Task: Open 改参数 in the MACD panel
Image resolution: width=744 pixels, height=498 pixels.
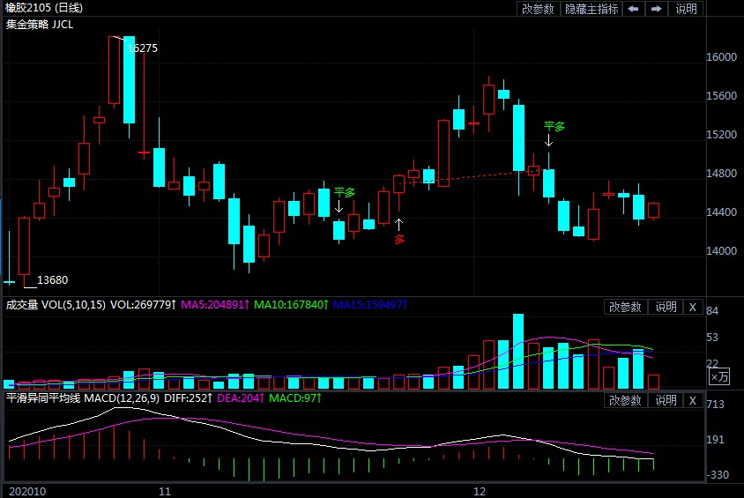Action: (625, 400)
